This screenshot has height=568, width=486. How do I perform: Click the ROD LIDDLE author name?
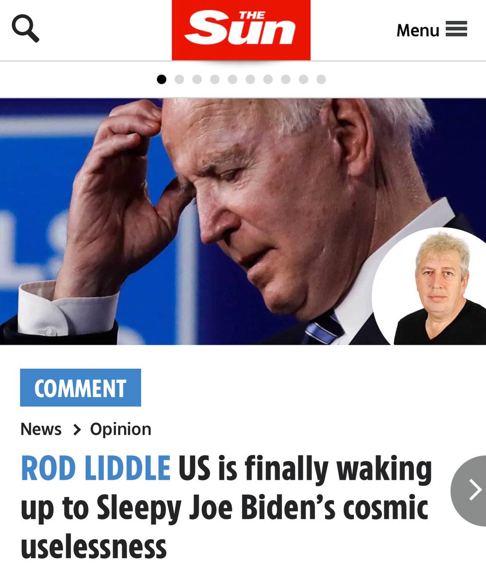96,469
